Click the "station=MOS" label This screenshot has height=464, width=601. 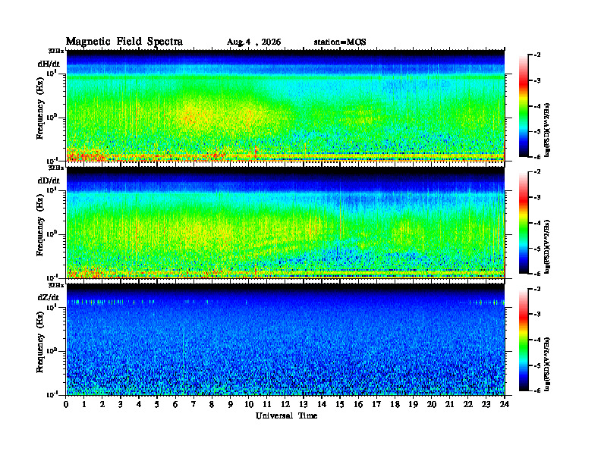(340, 42)
